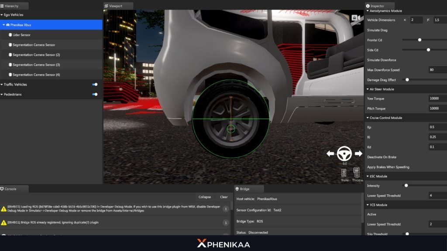The image size is (447, 251).
Task: Expand the Pedestrians group arrow
Action: (2, 94)
